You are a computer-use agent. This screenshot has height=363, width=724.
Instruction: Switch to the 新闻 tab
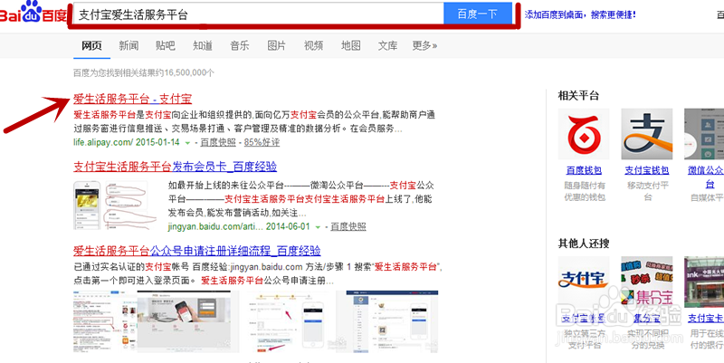pos(129,46)
